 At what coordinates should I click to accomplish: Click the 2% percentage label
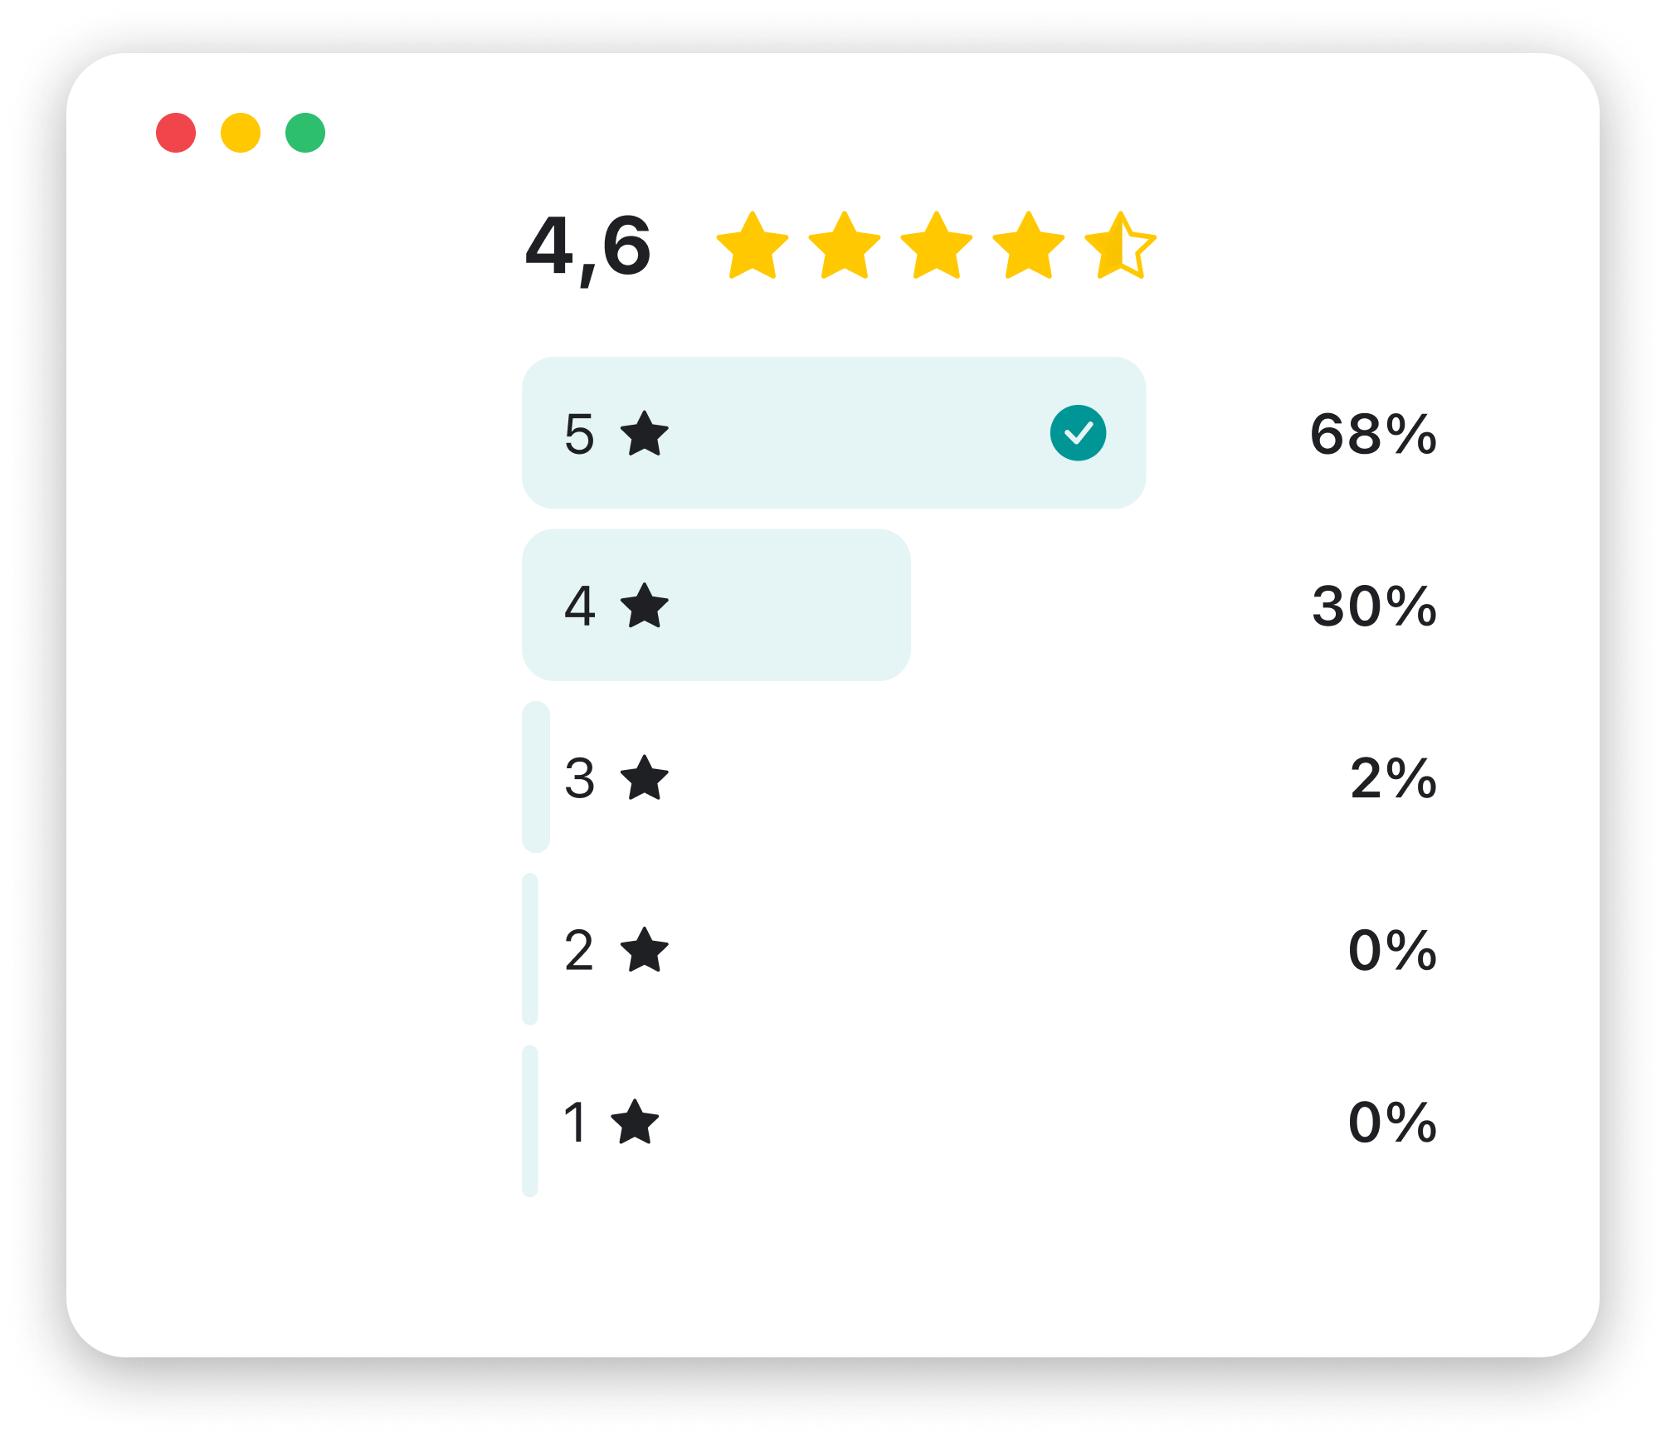pyautogui.click(x=1393, y=778)
